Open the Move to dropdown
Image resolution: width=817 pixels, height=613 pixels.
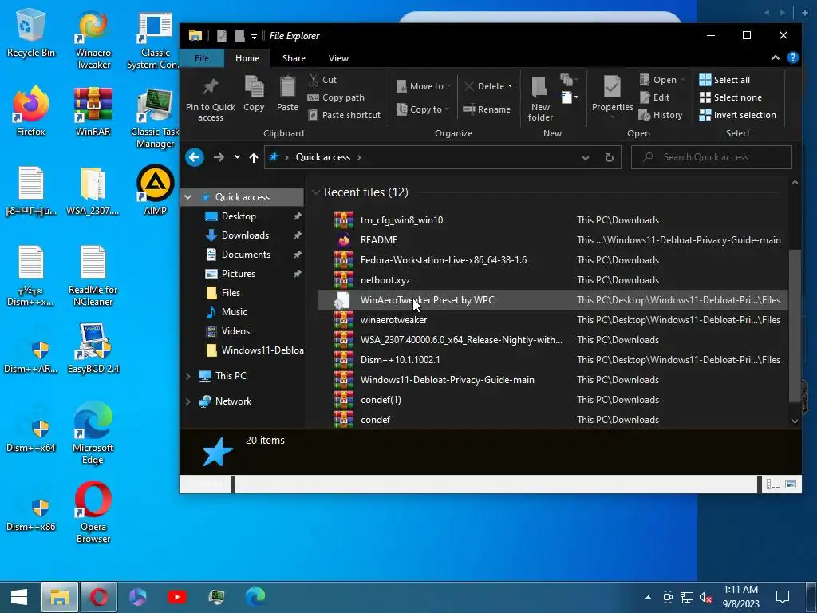424,86
